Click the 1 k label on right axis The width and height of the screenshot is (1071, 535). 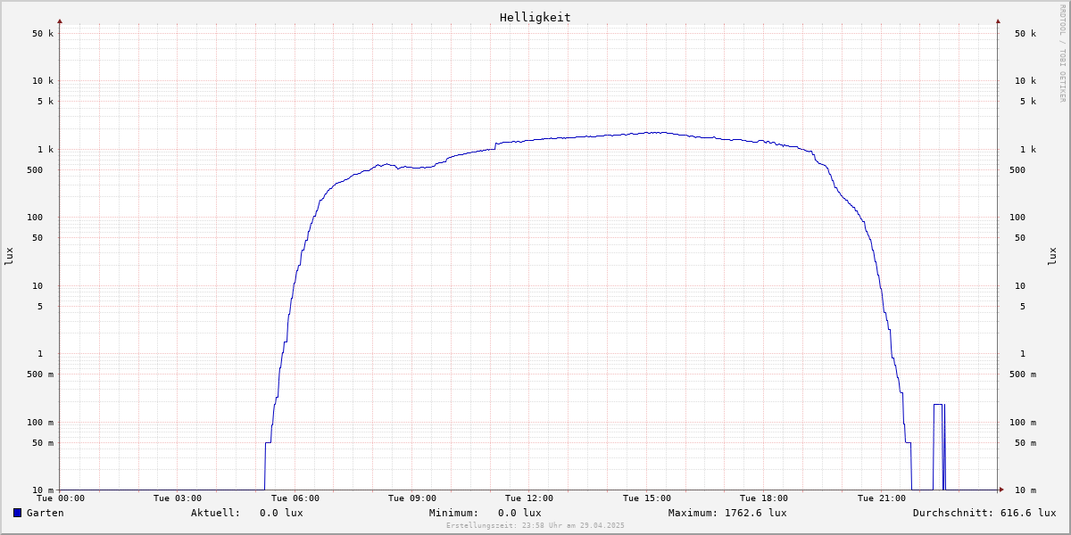click(x=1028, y=150)
